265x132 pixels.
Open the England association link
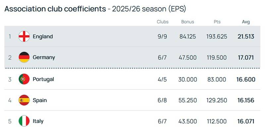pos(43,36)
